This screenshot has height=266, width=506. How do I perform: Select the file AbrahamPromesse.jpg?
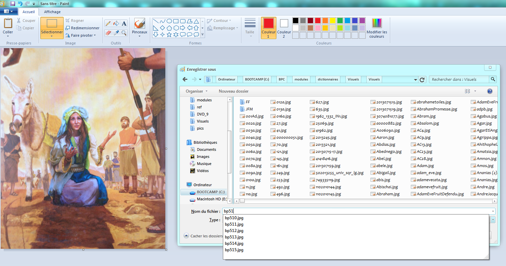click(x=434, y=109)
